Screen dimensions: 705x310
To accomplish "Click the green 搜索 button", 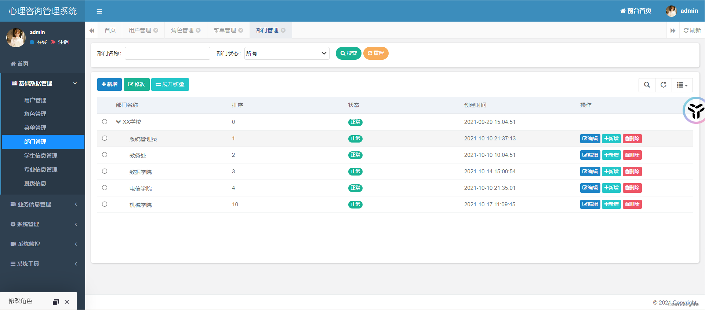I will (x=349, y=53).
